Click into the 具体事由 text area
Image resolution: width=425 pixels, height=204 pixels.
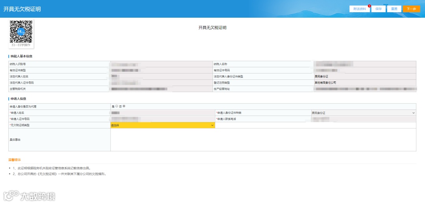click(x=263, y=140)
